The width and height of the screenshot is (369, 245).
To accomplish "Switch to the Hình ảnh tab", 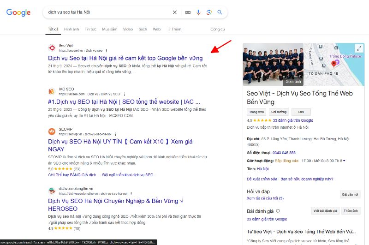I will [x=71, y=29].
